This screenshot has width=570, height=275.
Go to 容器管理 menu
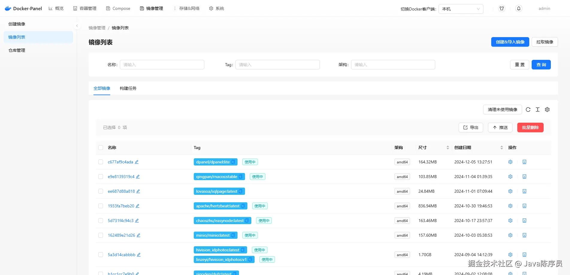tap(85, 8)
